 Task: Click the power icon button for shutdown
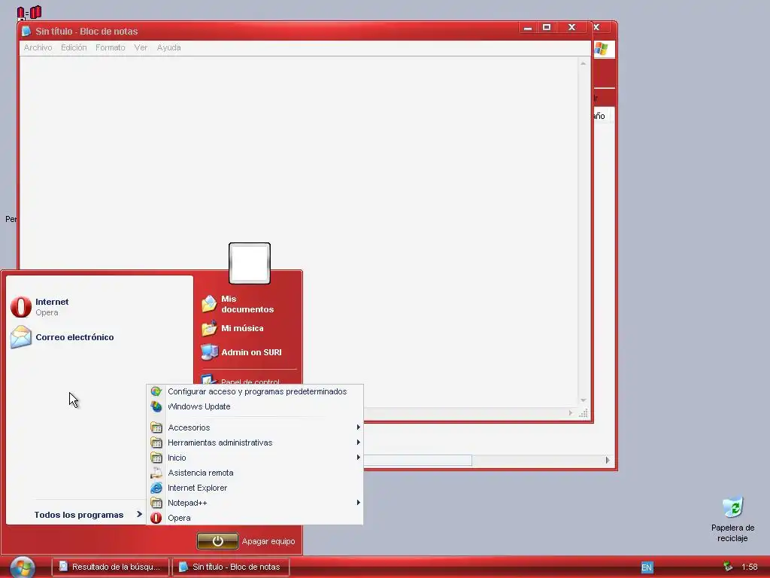217,541
